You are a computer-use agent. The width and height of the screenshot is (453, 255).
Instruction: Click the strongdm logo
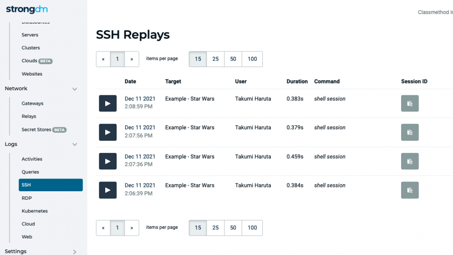[x=27, y=9]
